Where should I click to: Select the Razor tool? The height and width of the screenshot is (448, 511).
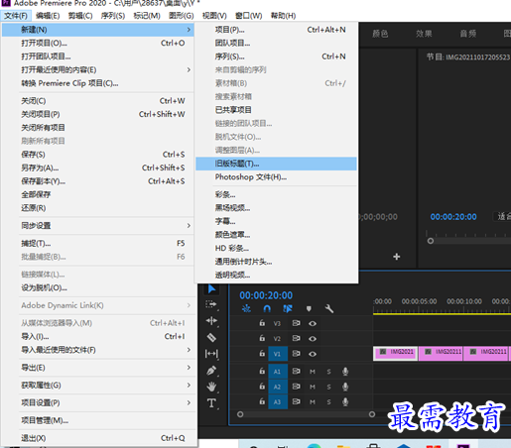pos(211,338)
